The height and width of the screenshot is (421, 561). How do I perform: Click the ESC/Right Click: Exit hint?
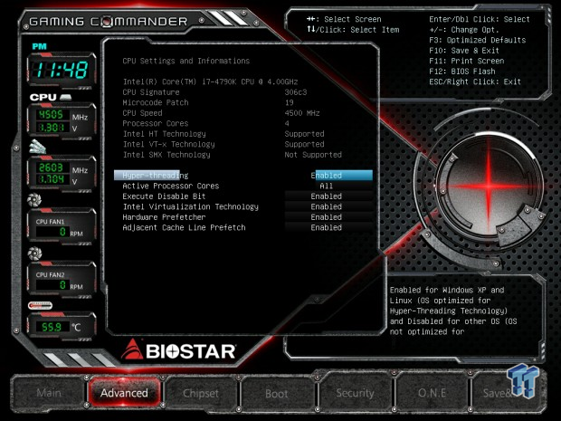pos(475,81)
